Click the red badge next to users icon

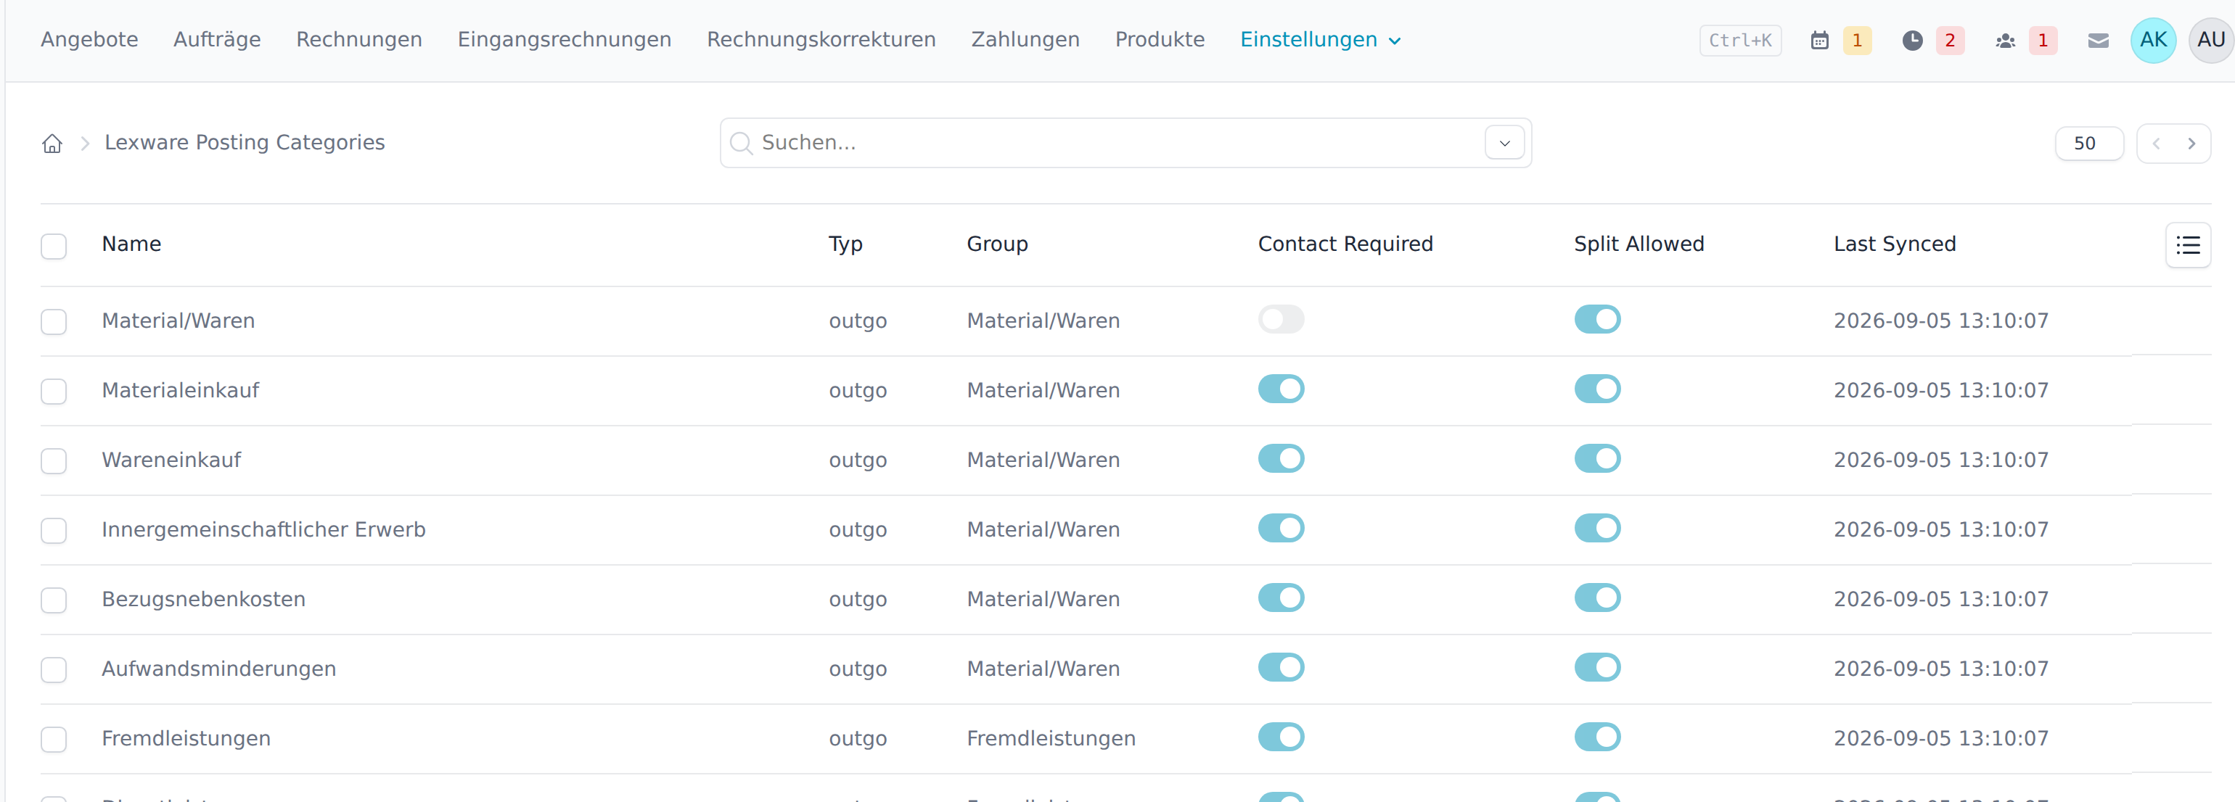pyautogui.click(x=2043, y=40)
